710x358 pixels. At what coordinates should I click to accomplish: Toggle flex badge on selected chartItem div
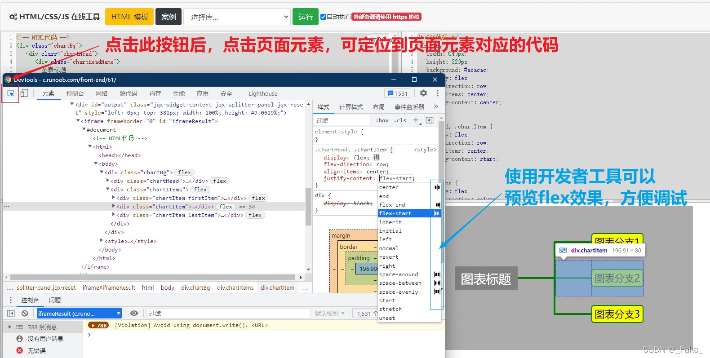point(226,207)
